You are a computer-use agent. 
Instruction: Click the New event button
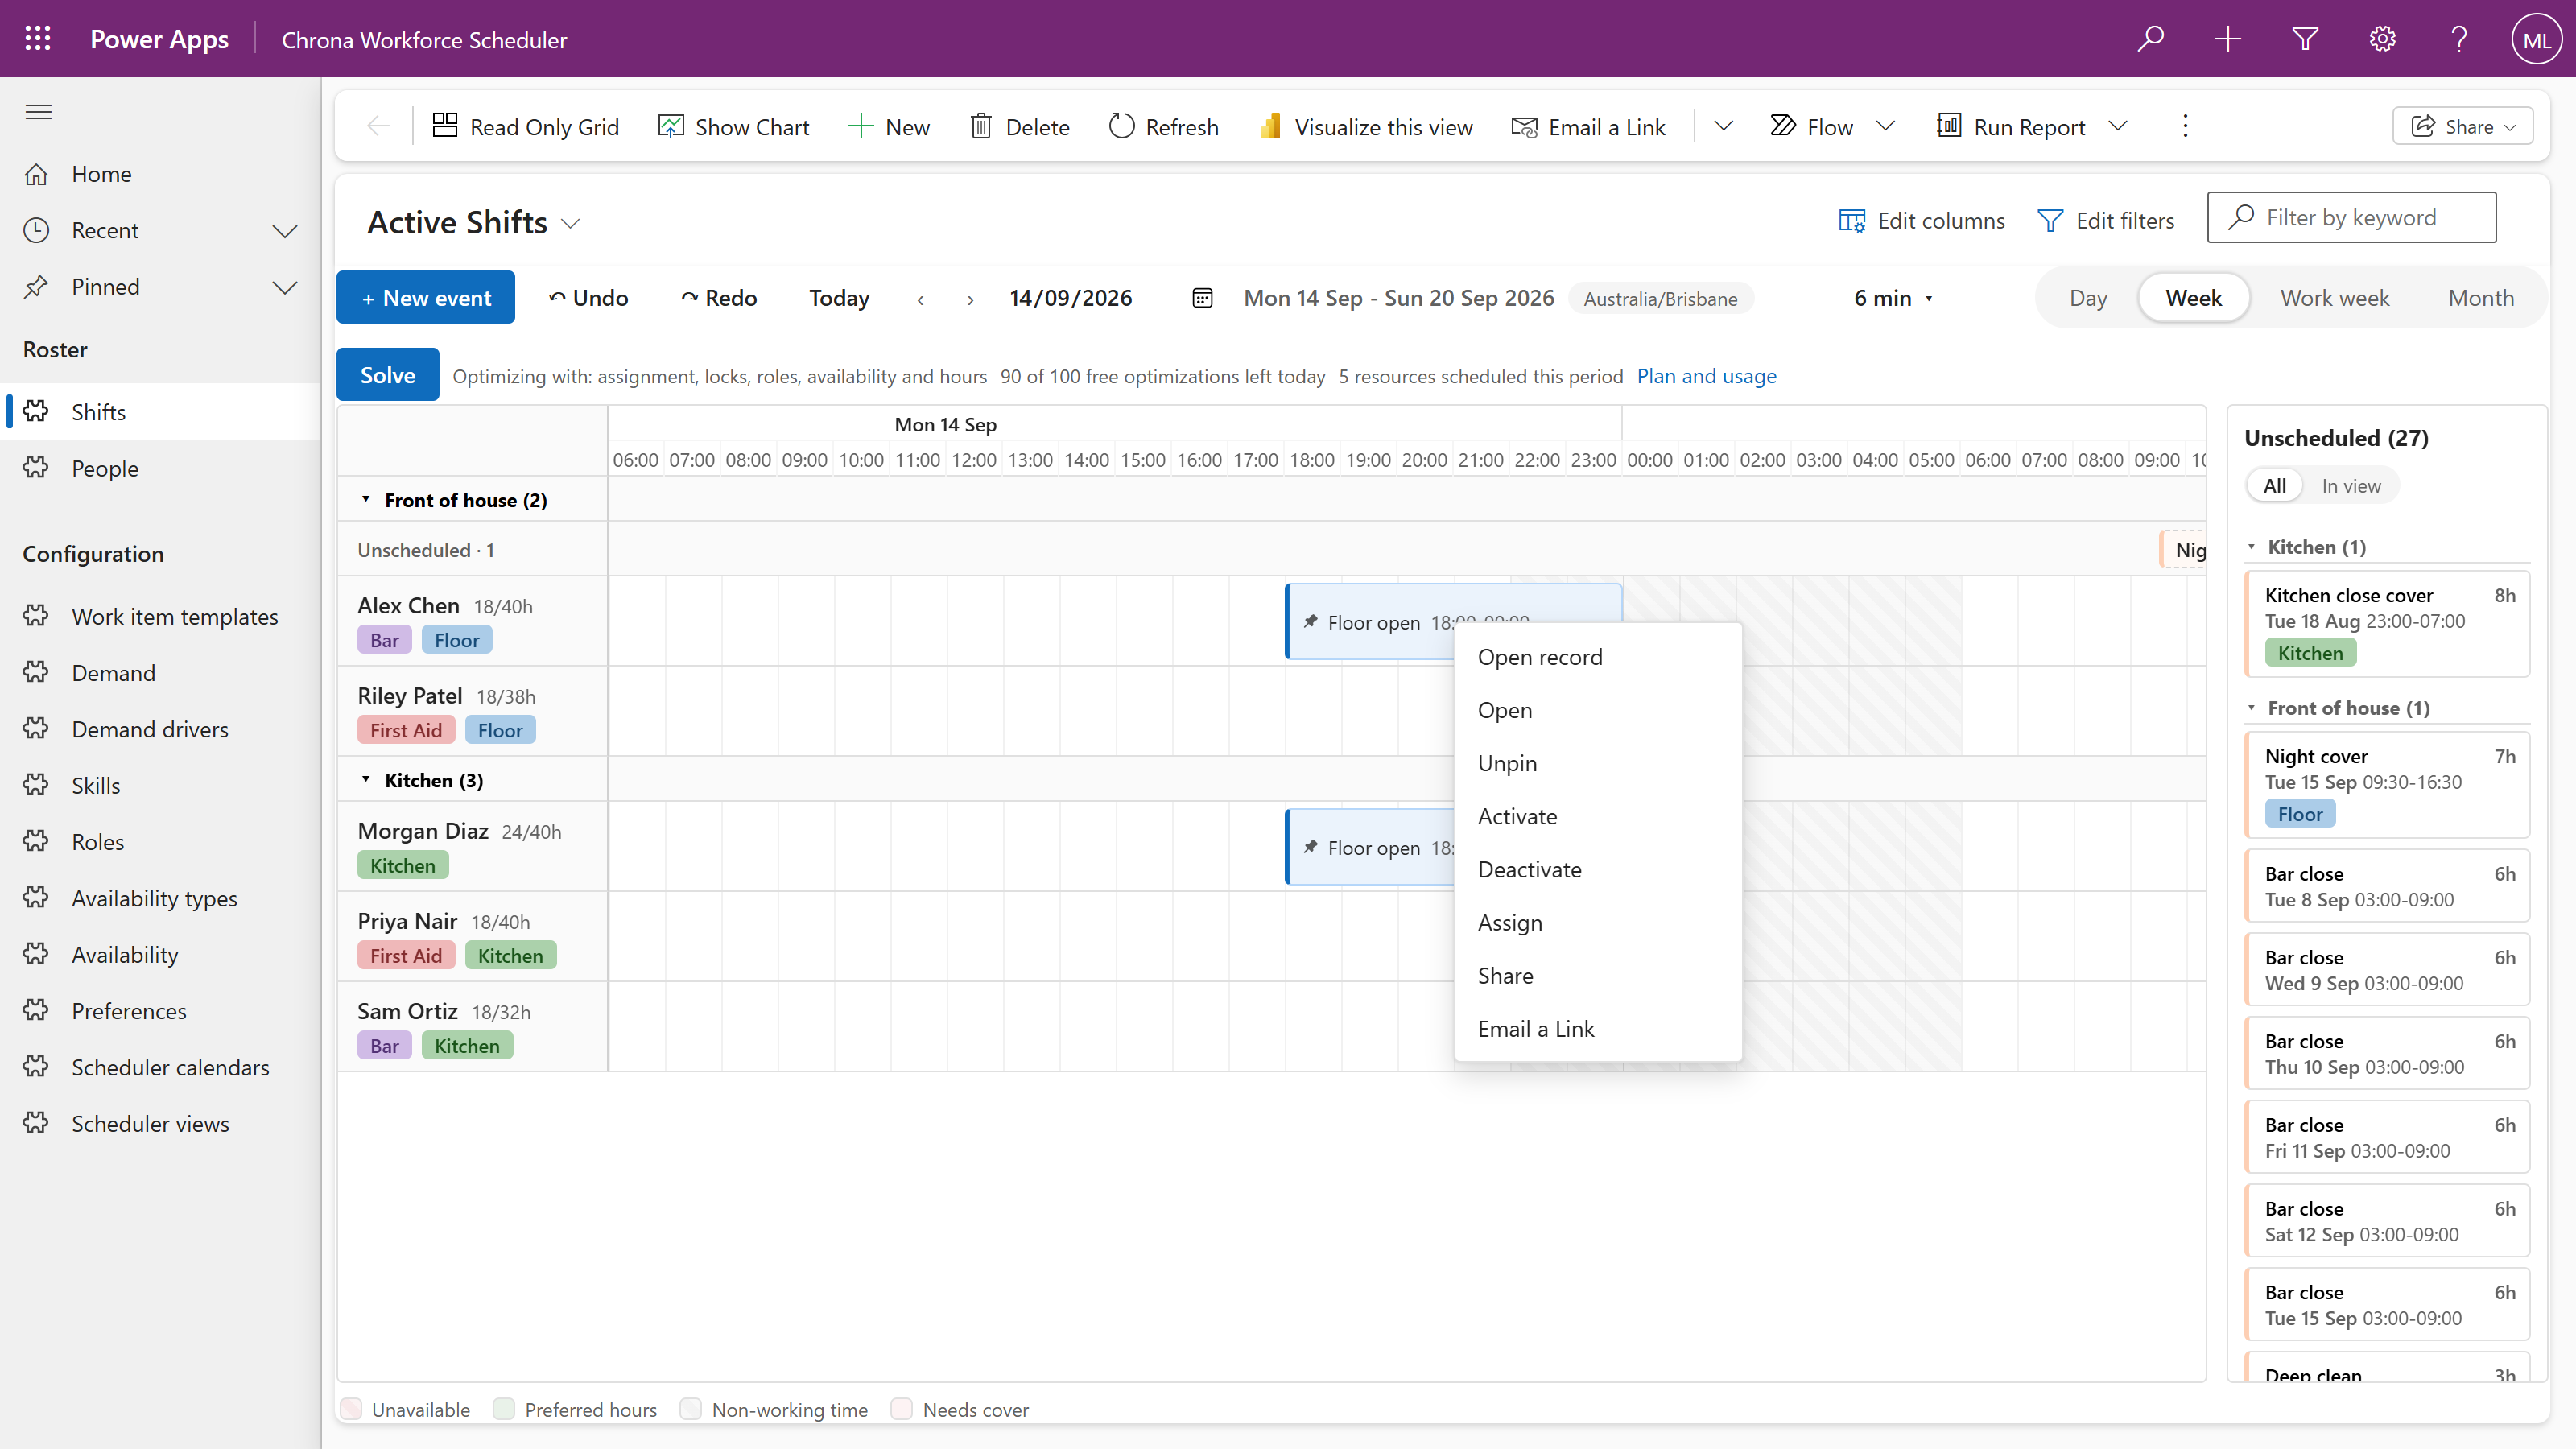pos(425,297)
